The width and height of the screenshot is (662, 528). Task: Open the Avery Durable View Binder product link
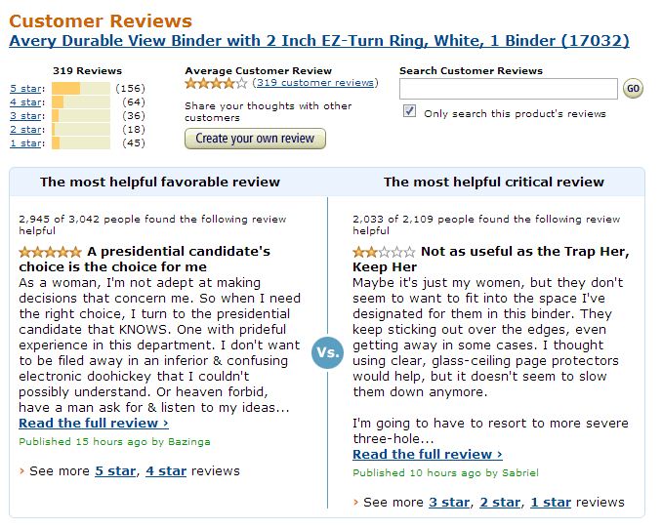[319, 41]
